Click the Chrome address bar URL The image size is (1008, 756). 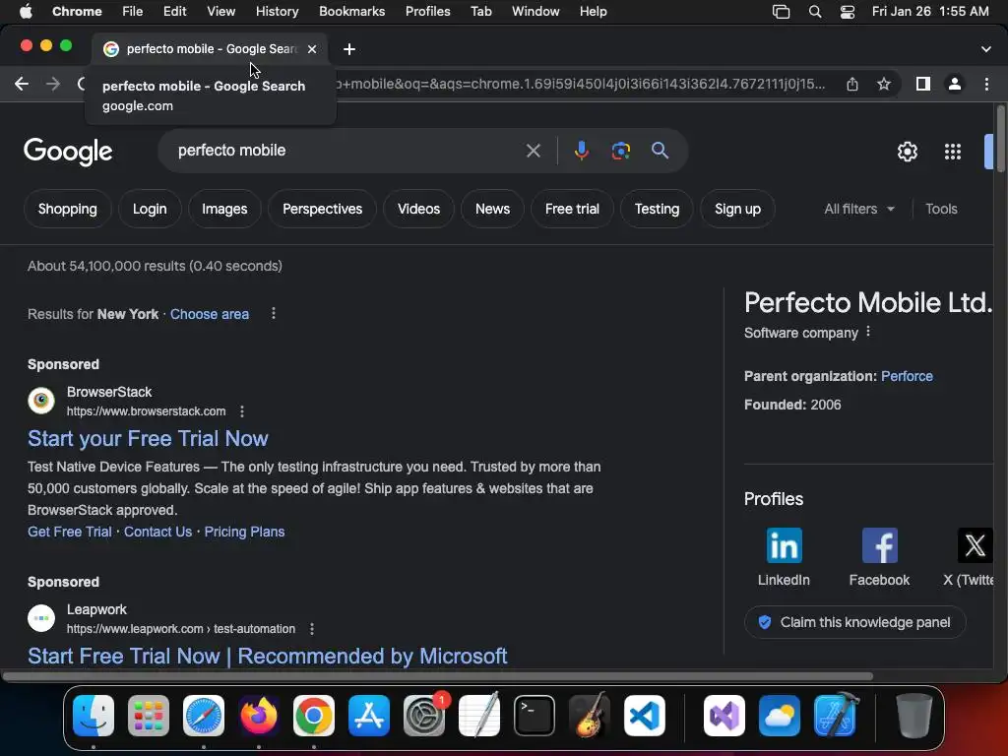point(579,84)
